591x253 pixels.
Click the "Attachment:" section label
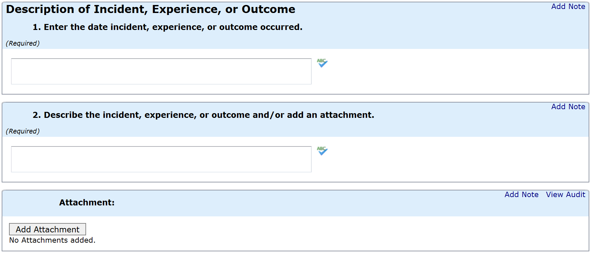pos(87,203)
